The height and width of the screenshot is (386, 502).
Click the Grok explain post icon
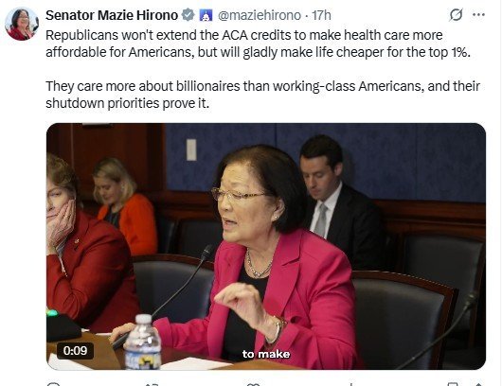(456, 15)
